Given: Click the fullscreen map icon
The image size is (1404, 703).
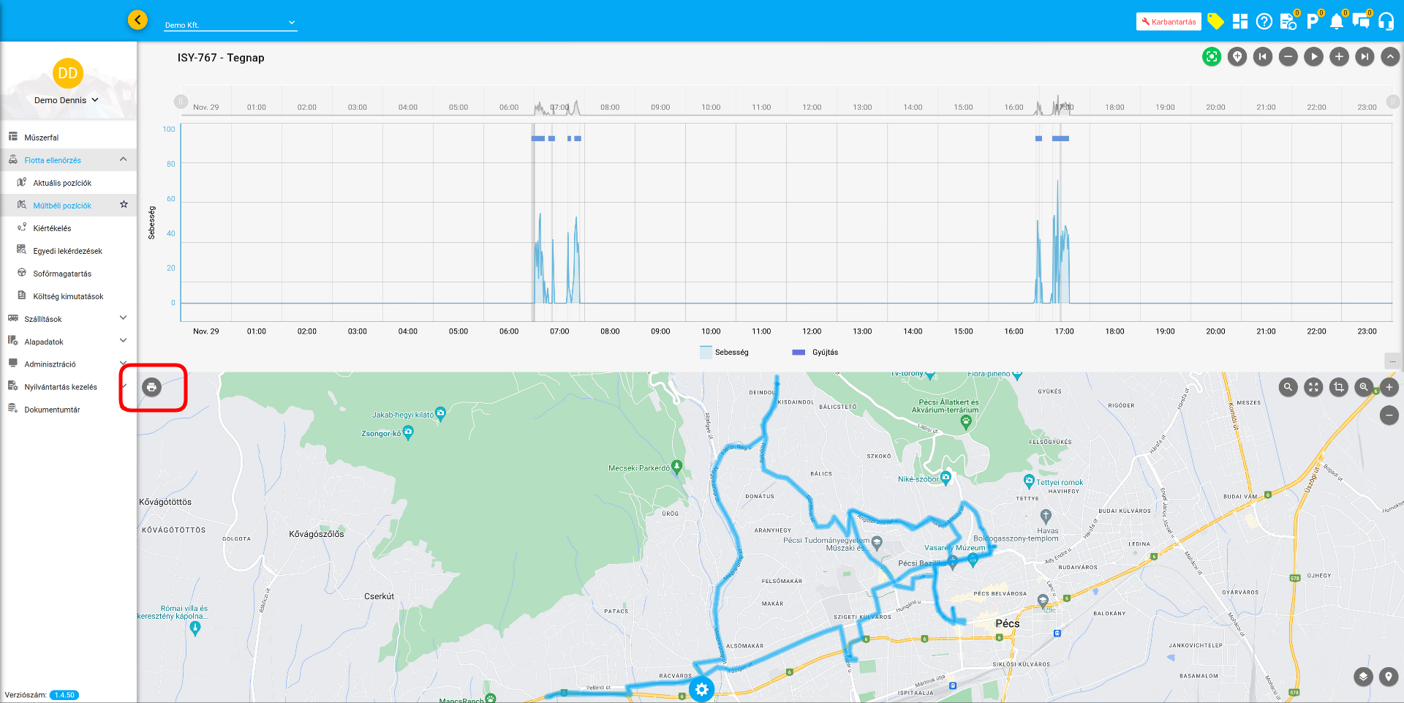Looking at the screenshot, I should coord(1313,387).
